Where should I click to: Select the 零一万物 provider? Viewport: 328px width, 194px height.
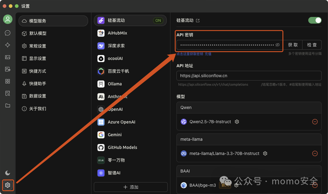(130, 160)
